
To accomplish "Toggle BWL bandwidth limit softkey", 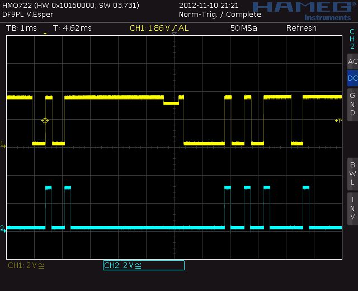I will click(x=352, y=174).
